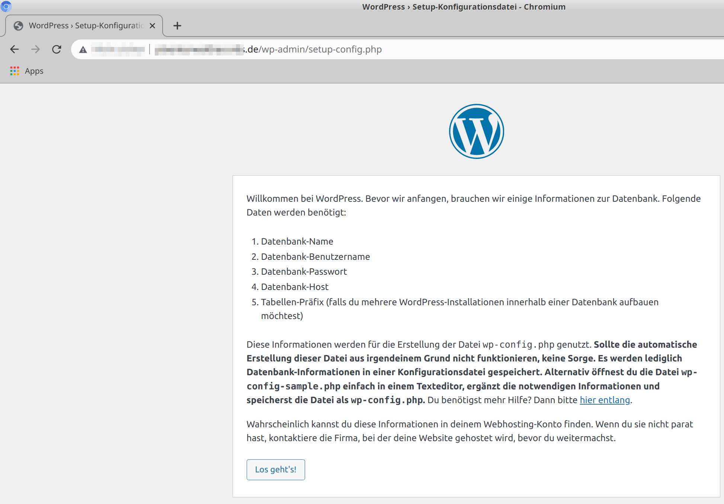The image size is (724, 504).
Task: Click the browser forward arrow
Action: pyautogui.click(x=35, y=49)
